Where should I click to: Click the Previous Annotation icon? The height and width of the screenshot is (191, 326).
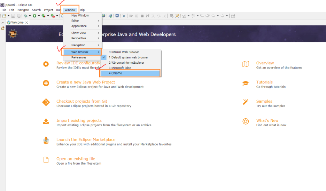tap(193, 16)
